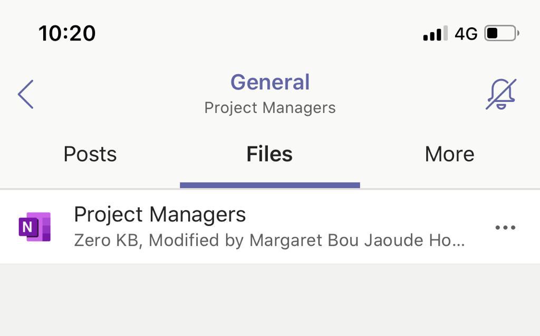
Task: Tap the General channel title
Action: (x=270, y=82)
